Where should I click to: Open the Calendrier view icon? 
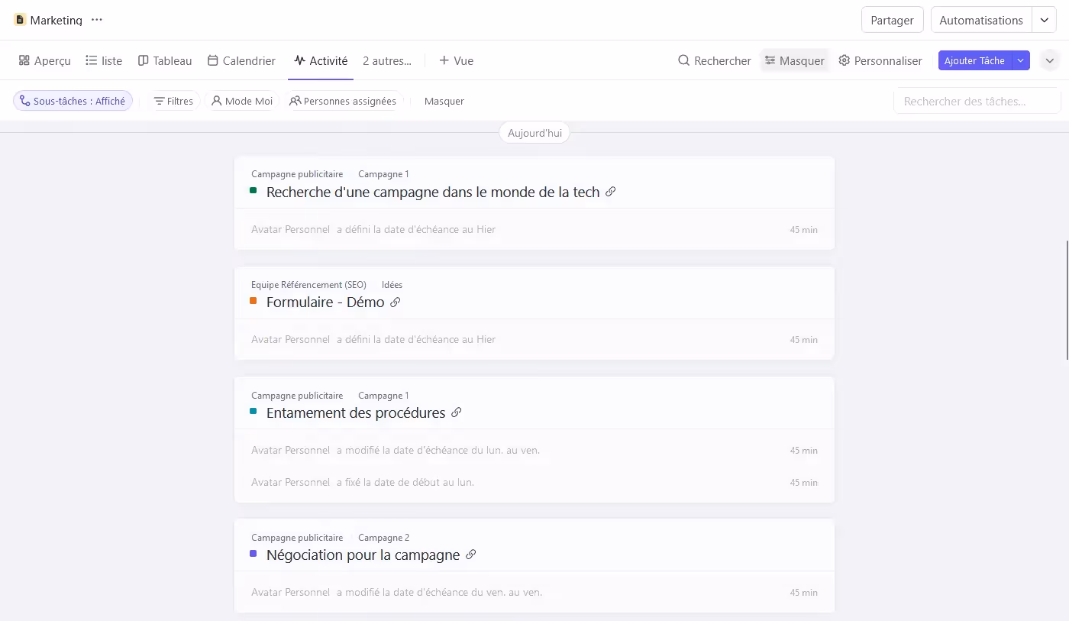coord(213,60)
